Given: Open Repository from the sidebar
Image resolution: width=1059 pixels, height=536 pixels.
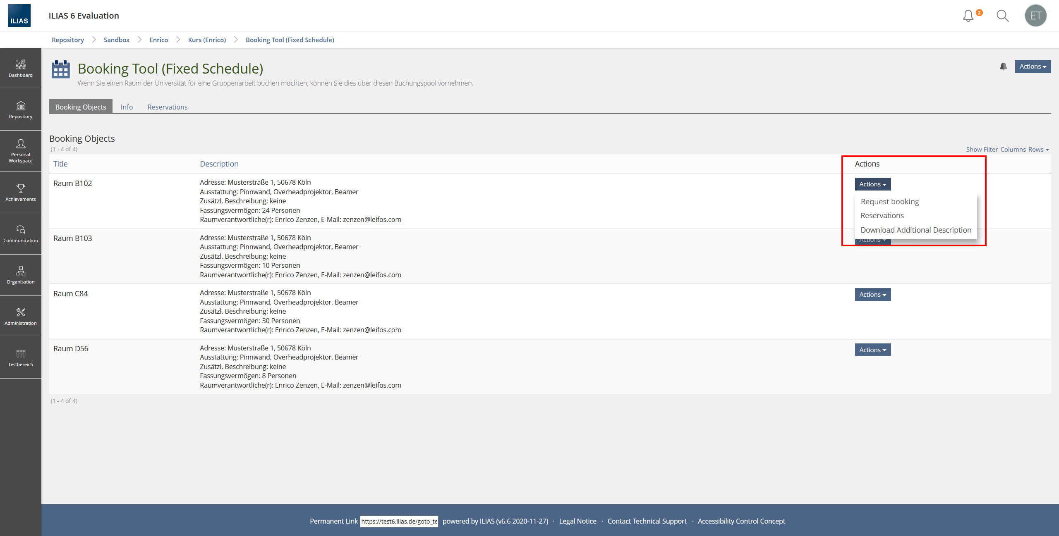Looking at the screenshot, I should [20, 110].
